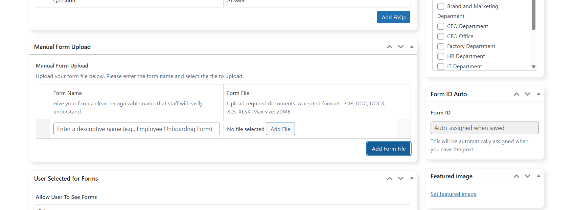The image size is (574, 210).
Task: Move User Selected for Forms panel down
Action: tap(401, 179)
